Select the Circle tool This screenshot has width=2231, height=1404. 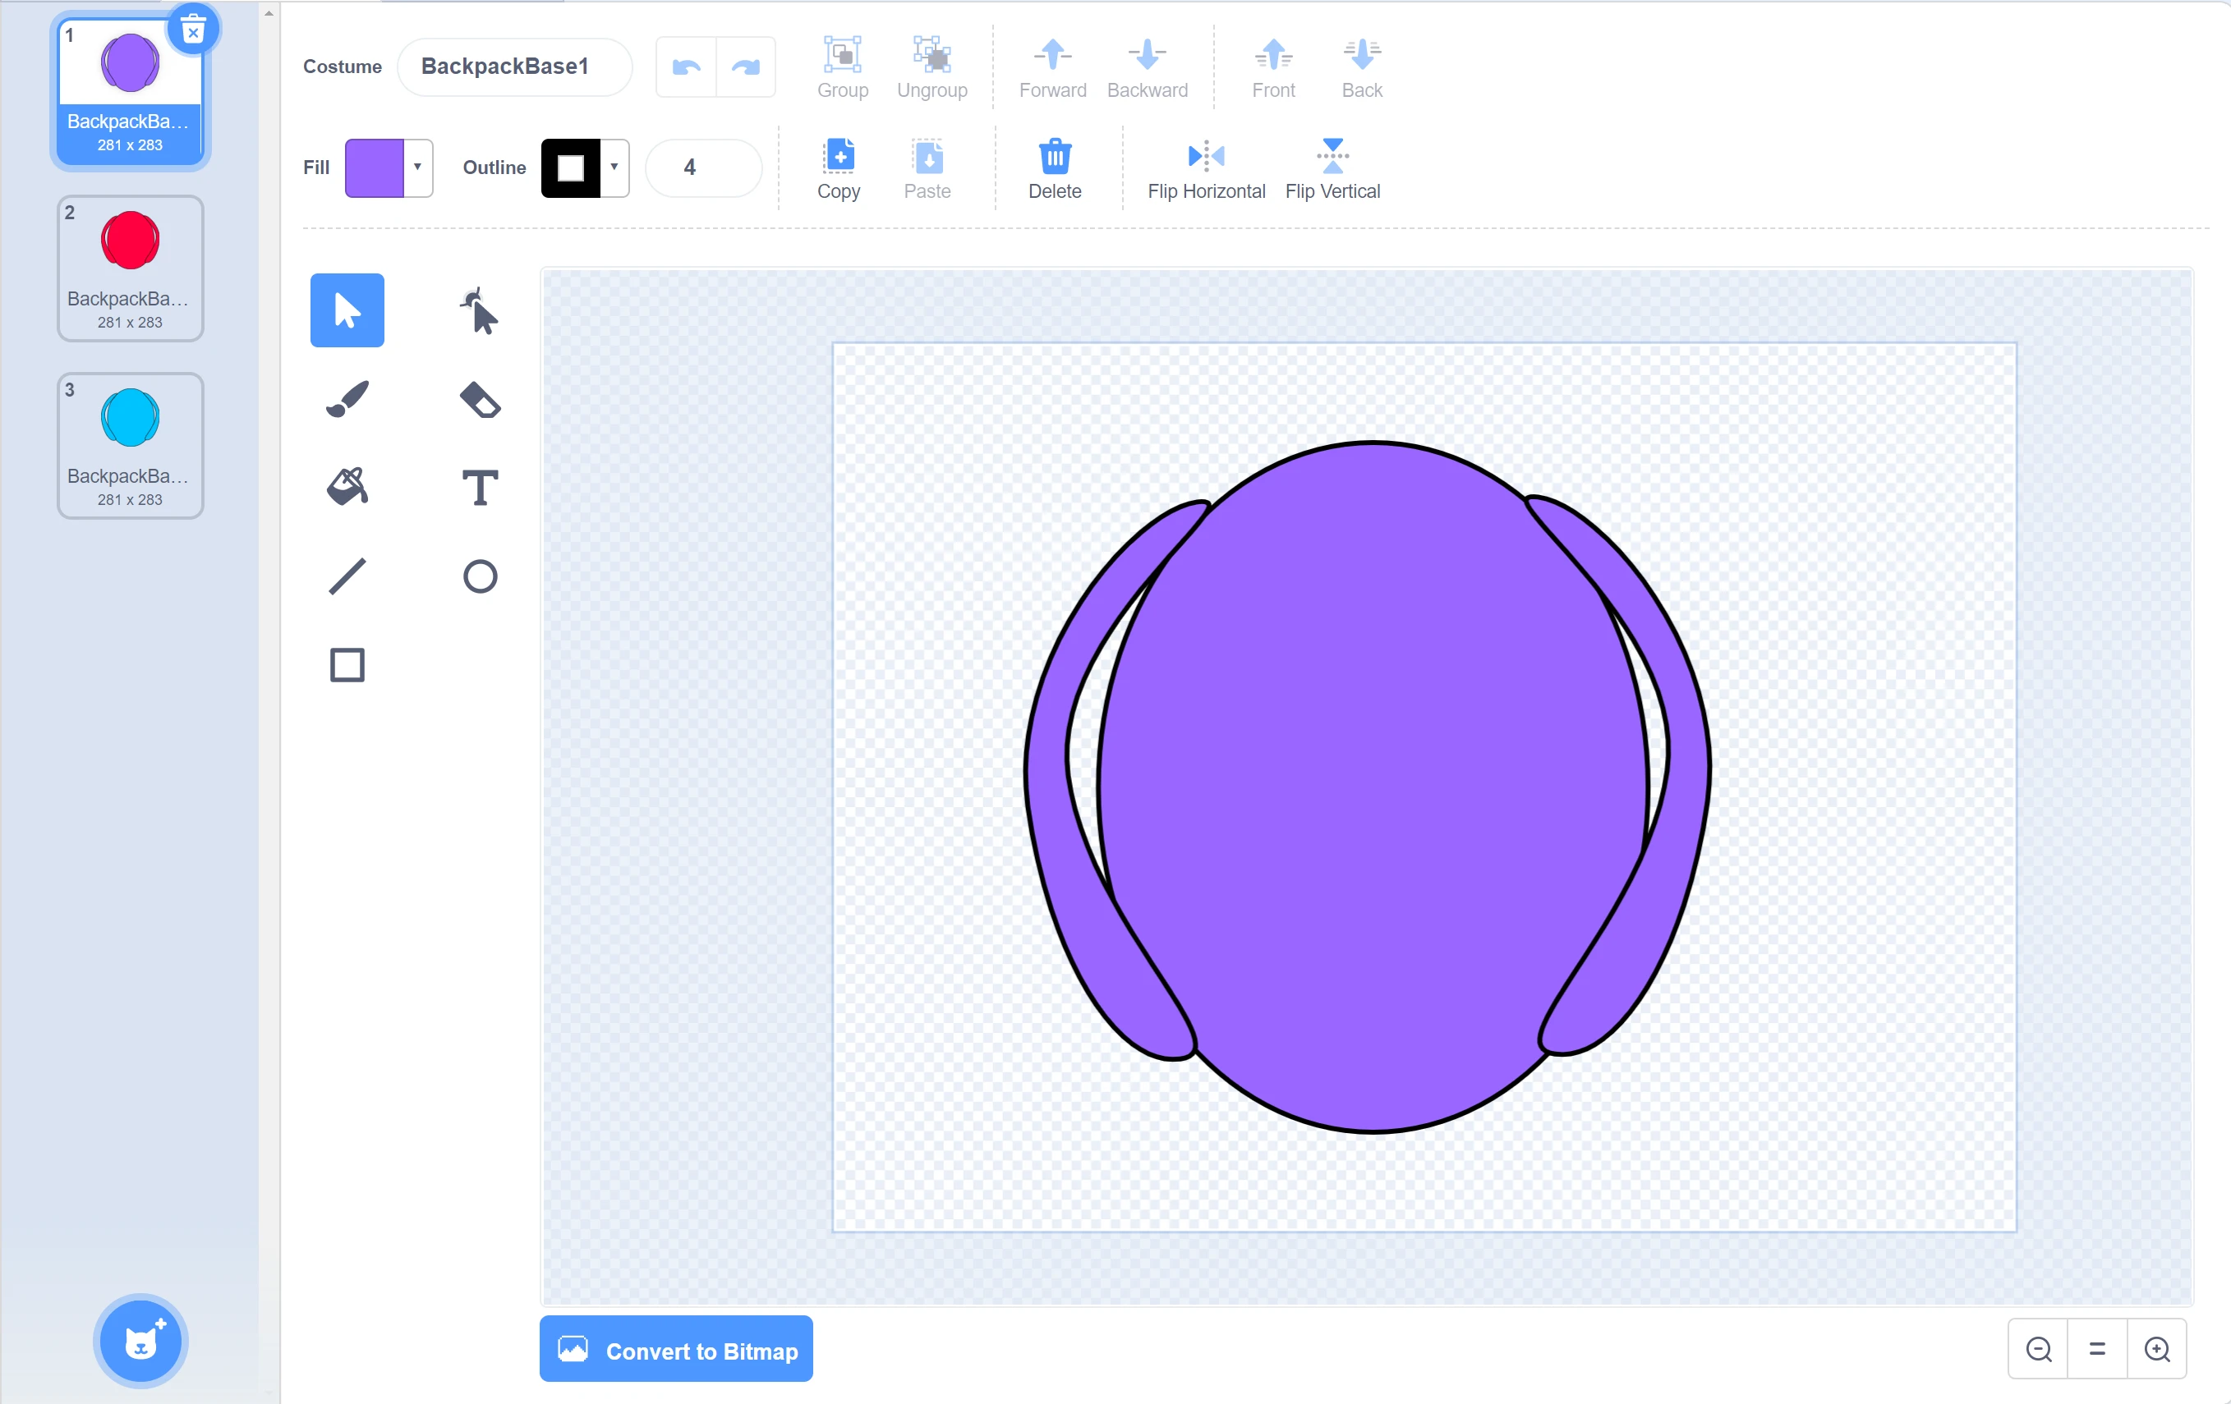(x=479, y=576)
